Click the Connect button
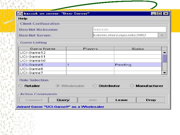This screenshot has width=180, height=135. (34, 100)
